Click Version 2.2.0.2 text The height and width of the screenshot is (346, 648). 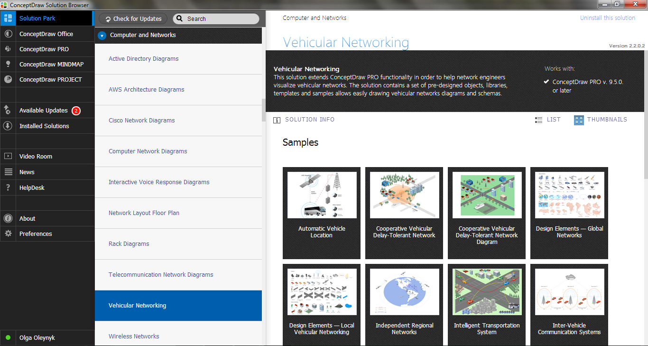click(x=627, y=46)
